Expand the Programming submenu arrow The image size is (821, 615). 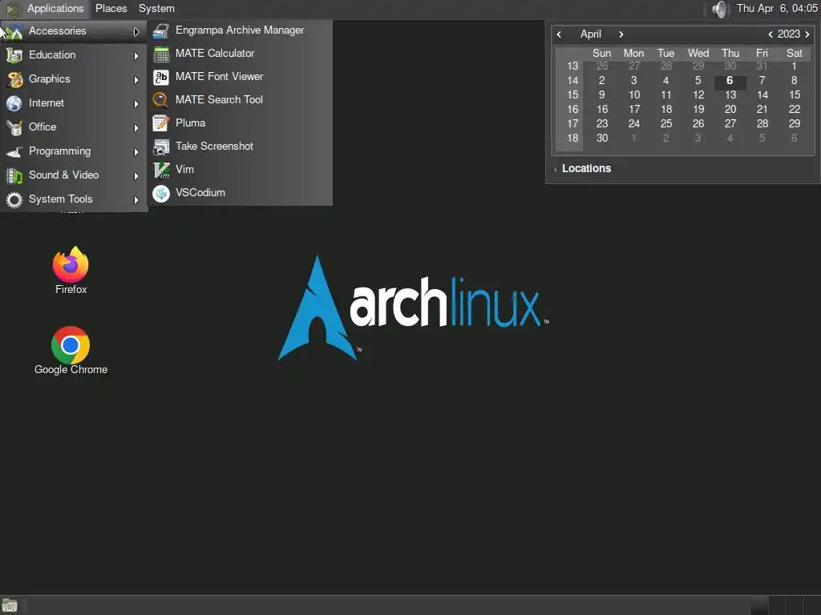pyautogui.click(x=136, y=151)
